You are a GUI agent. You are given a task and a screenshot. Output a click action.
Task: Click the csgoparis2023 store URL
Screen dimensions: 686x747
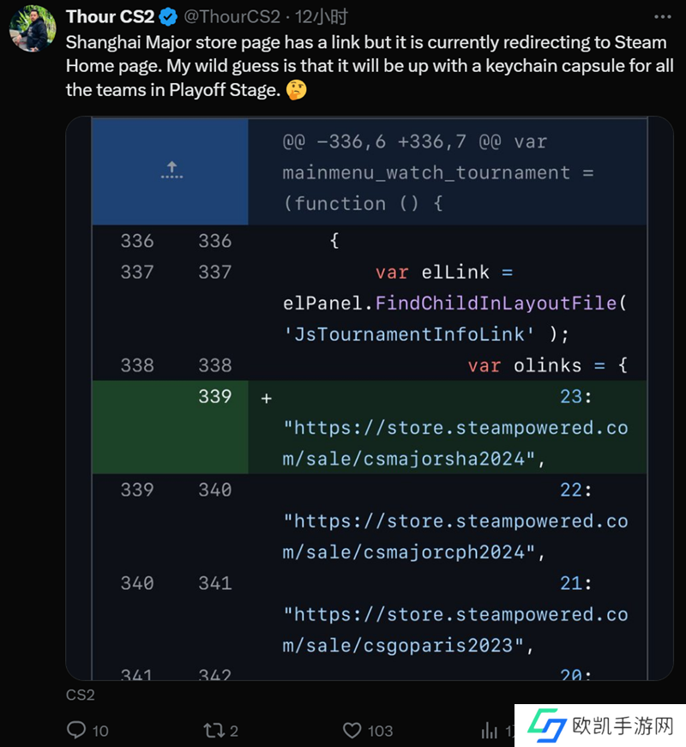454,630
